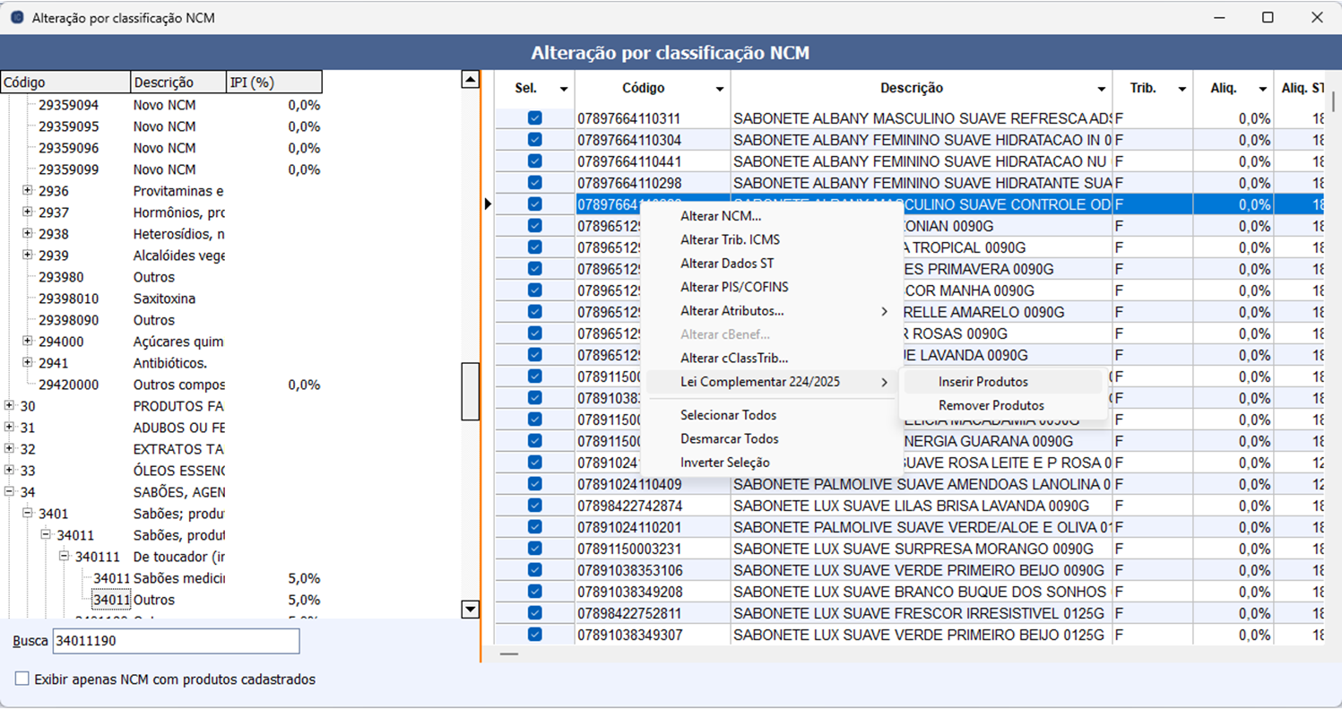The width and height of the screenshot is (1342, 710).
Task: Click the tree scroll-down arrow button
Action: (470, 610)
